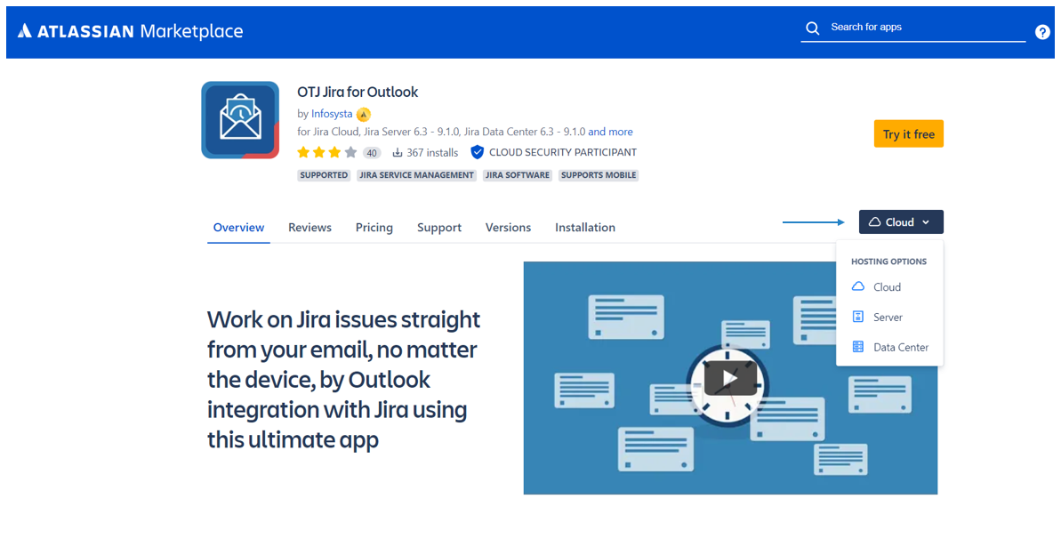Click the JIRA SERVICE MANAGEMENT tag
This screenshot has height=539, width=1061.
417,175
